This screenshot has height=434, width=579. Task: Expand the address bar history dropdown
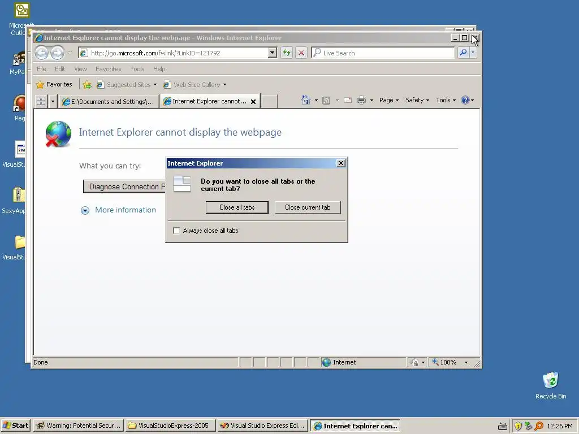tap(273, 53)
